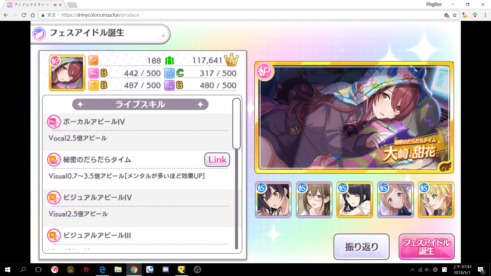Reload the page with refresh button
Viewport: 491px width, 276px height.
(x=24, y=15)
